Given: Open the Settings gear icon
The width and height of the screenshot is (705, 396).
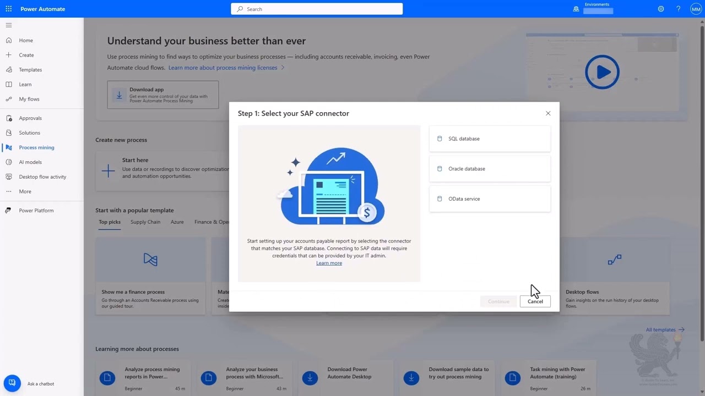Looking at the screenshot, I should 661,9.
